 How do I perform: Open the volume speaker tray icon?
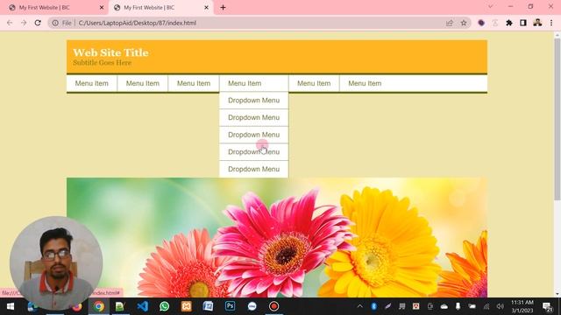tap(501, 306)
